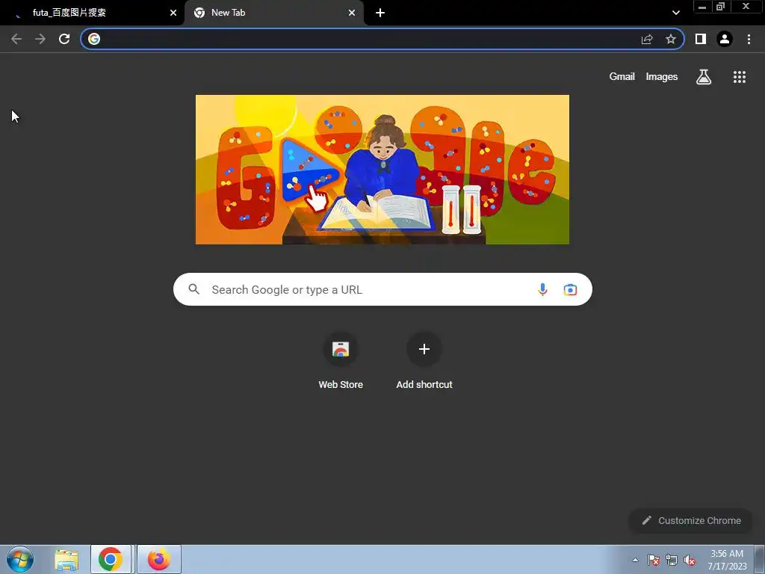
Task: Click the magnifier icon in search box
Action: [x=194, y=289]
